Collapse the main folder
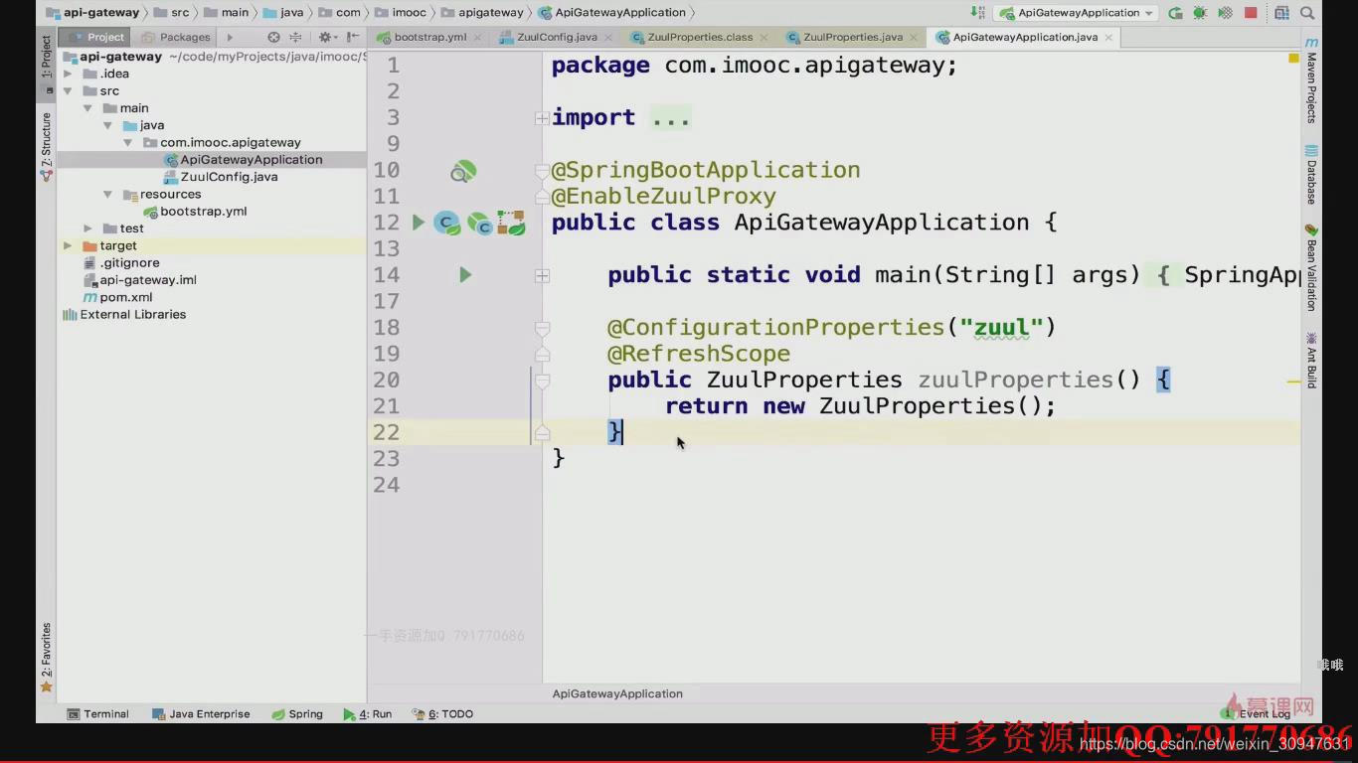 (x=87, y=108)
